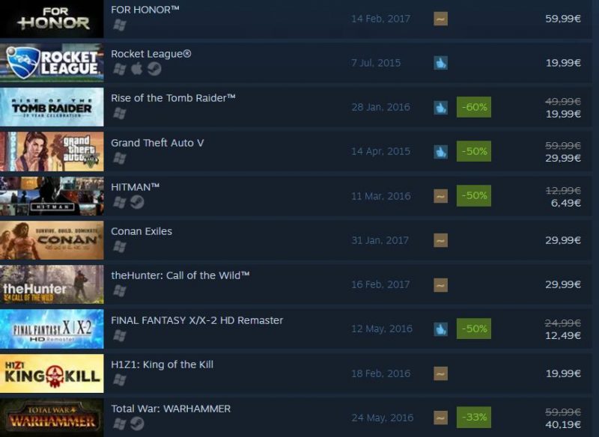Image resolution: width=599 pixels, height=437 pixels.
Task: Click the Windows icon under FOR HONOR
Action: pos(120,25)
